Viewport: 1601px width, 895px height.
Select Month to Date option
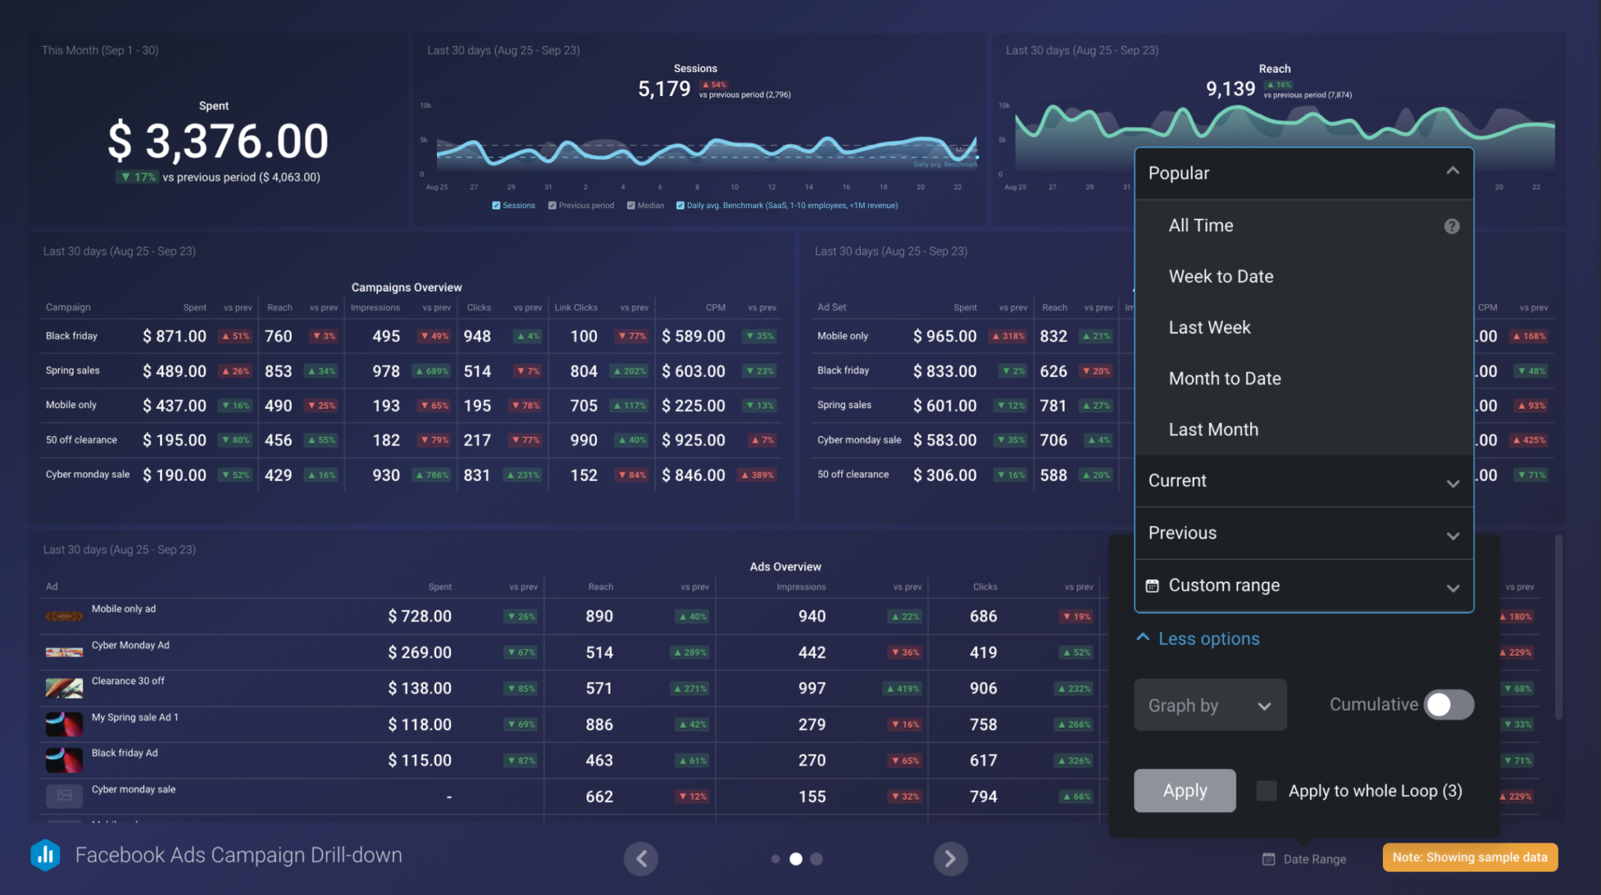[1225, 378]
